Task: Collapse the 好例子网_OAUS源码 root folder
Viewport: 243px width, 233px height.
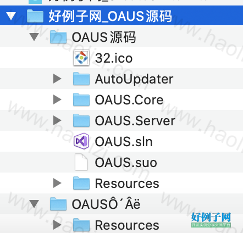Action: click(x=11, y=16)
